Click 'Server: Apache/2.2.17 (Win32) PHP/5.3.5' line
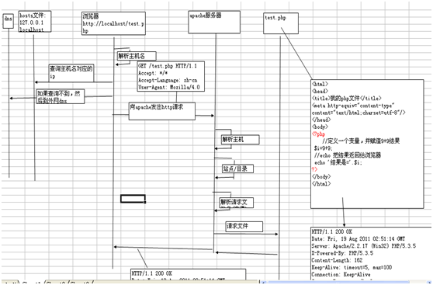The width and height of the screenshot is (433, 285). pos(363,246)
